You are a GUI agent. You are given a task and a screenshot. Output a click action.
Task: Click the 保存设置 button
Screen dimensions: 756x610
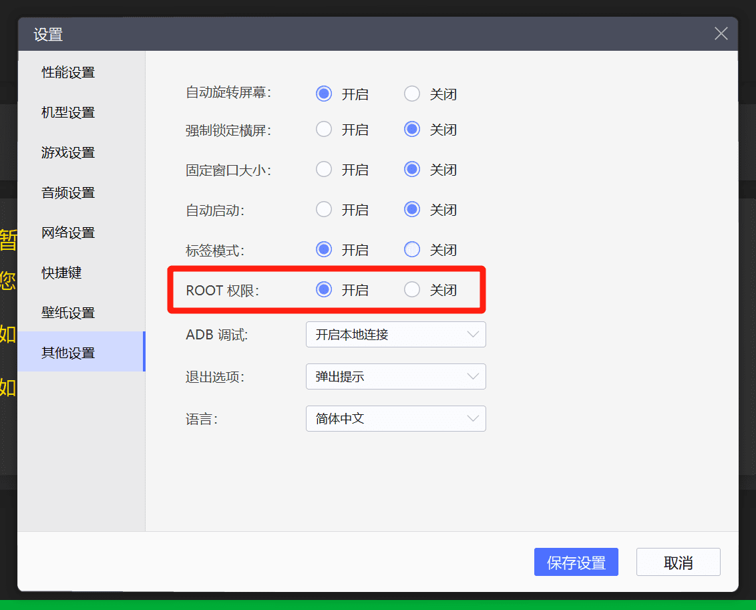pyautogui.click(x=576, y=563)
